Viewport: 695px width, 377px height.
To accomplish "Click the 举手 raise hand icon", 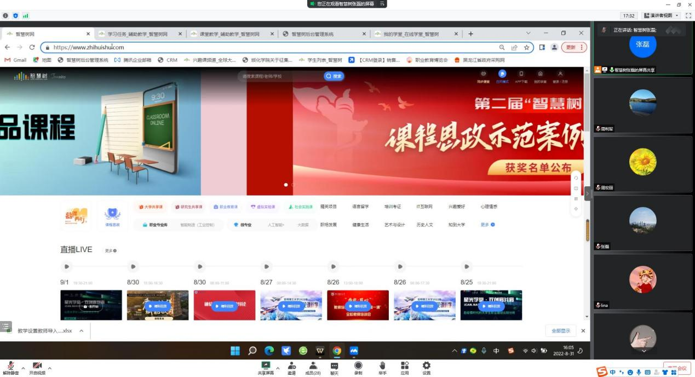I will click(x=382, y=365).
